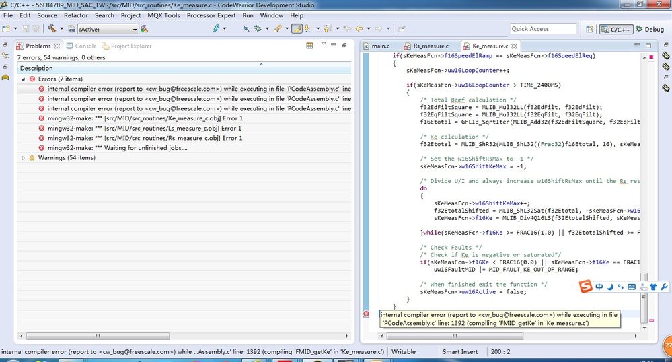672x362 pixels.
Task: Toggle the highlighted pencil mark occurrences button
Action: click(x=296, y=29)
